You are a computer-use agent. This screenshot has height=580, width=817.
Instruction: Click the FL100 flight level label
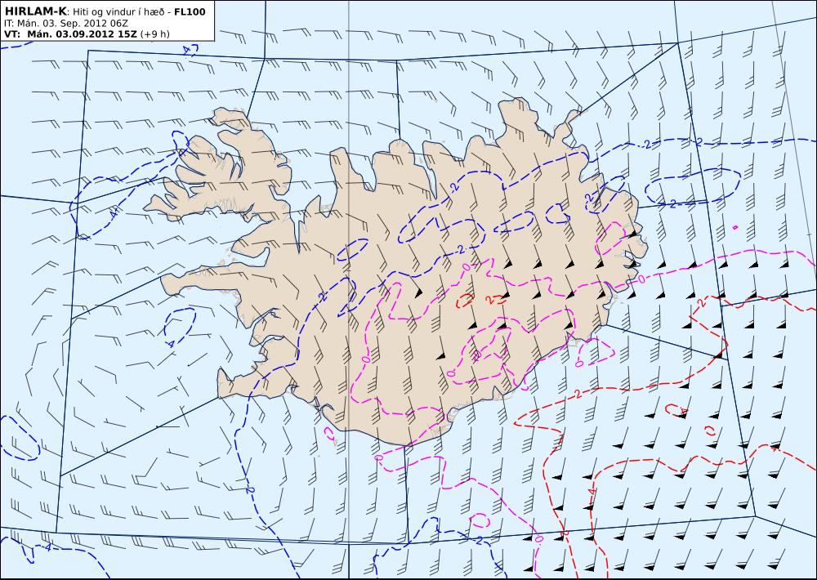pyautogui.click(x=190, y=12)
